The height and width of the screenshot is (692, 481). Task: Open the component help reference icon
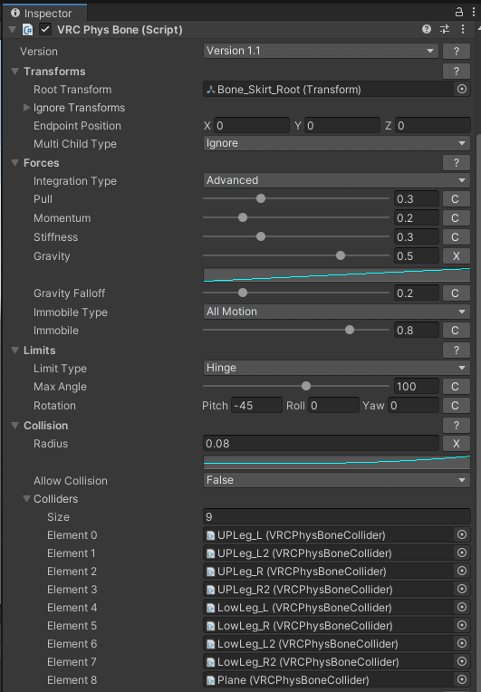point(427,29)
